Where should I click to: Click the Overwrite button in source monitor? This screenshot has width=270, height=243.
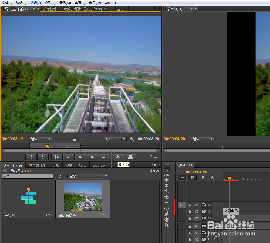click(130, 157)
